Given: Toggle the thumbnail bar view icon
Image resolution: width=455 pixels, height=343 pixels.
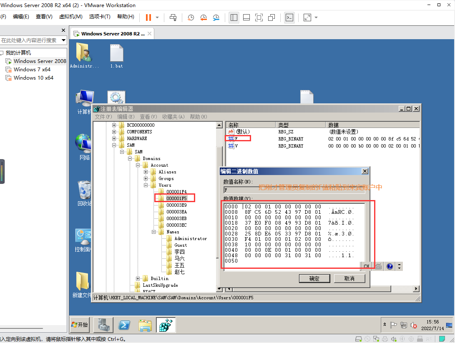Looking at the screenshot, I should pos(246,18).
